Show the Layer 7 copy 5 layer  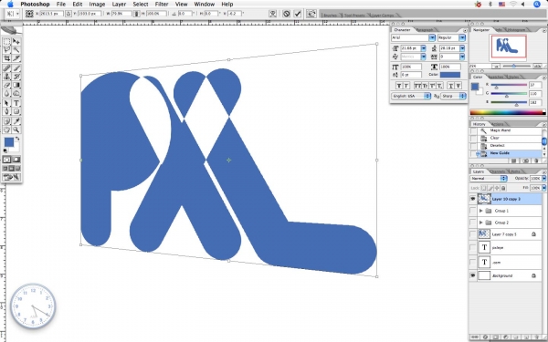pyautogui.click(x=473, y=234)
